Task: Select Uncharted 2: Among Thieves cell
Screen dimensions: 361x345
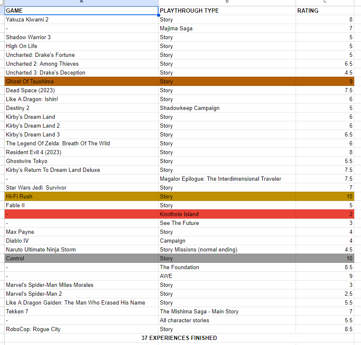Action: pos(81,64)
